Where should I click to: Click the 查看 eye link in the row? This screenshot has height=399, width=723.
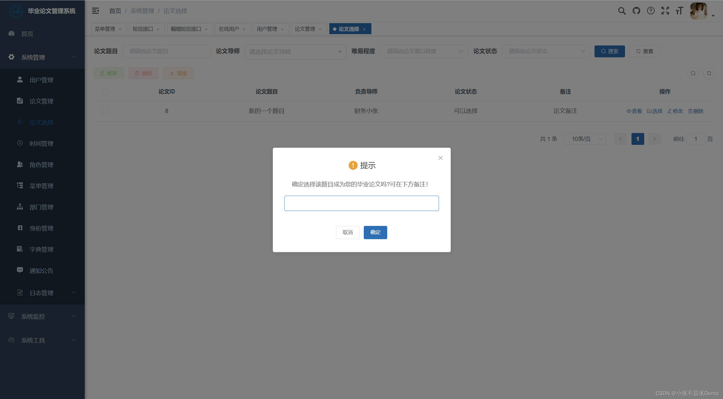[634, 111]
